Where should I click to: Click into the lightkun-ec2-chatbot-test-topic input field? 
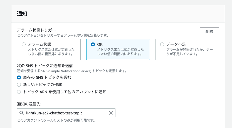(x=66, y=113)
